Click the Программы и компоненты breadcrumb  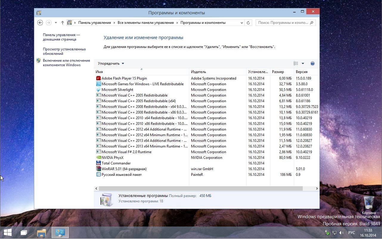(x=203, y=23)
